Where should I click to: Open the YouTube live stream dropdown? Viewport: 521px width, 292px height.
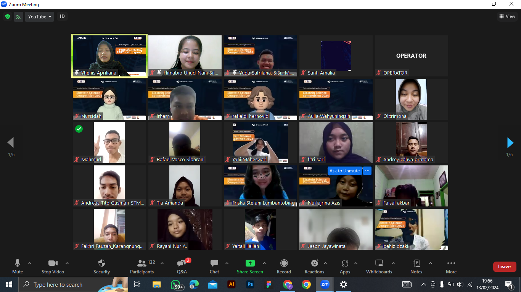(x=39, y=16)
